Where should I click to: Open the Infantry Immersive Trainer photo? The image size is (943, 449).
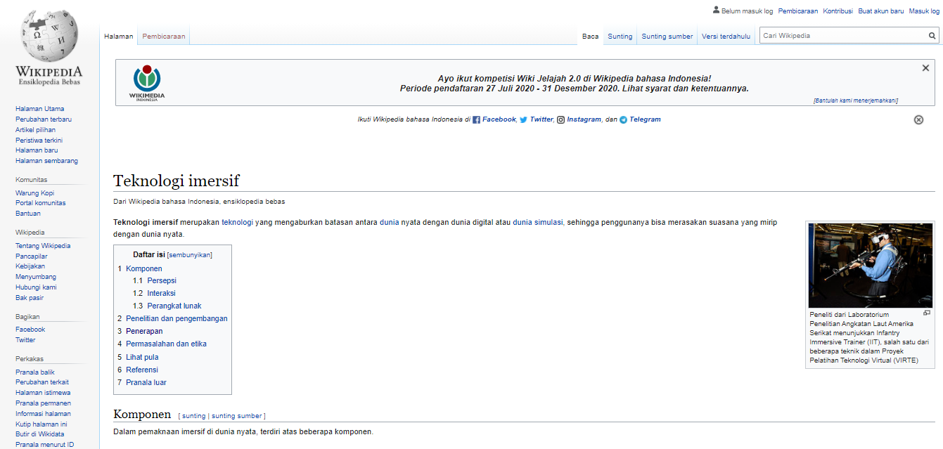point(870,265)
